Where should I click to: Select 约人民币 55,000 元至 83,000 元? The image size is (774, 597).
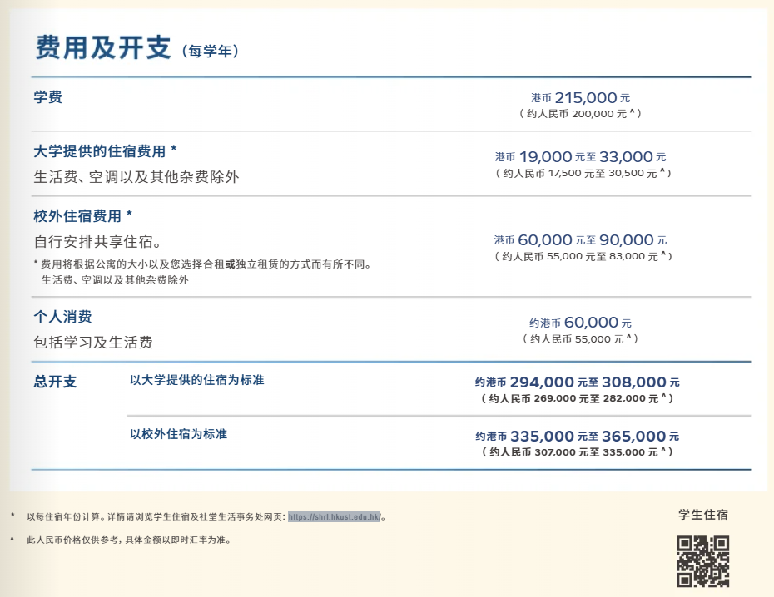coord(583,256)
